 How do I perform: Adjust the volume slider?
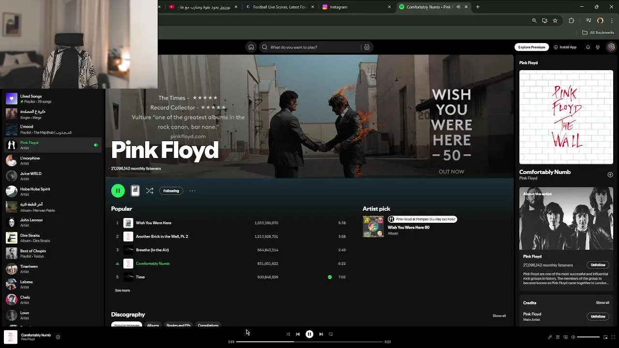coord(588,337)
